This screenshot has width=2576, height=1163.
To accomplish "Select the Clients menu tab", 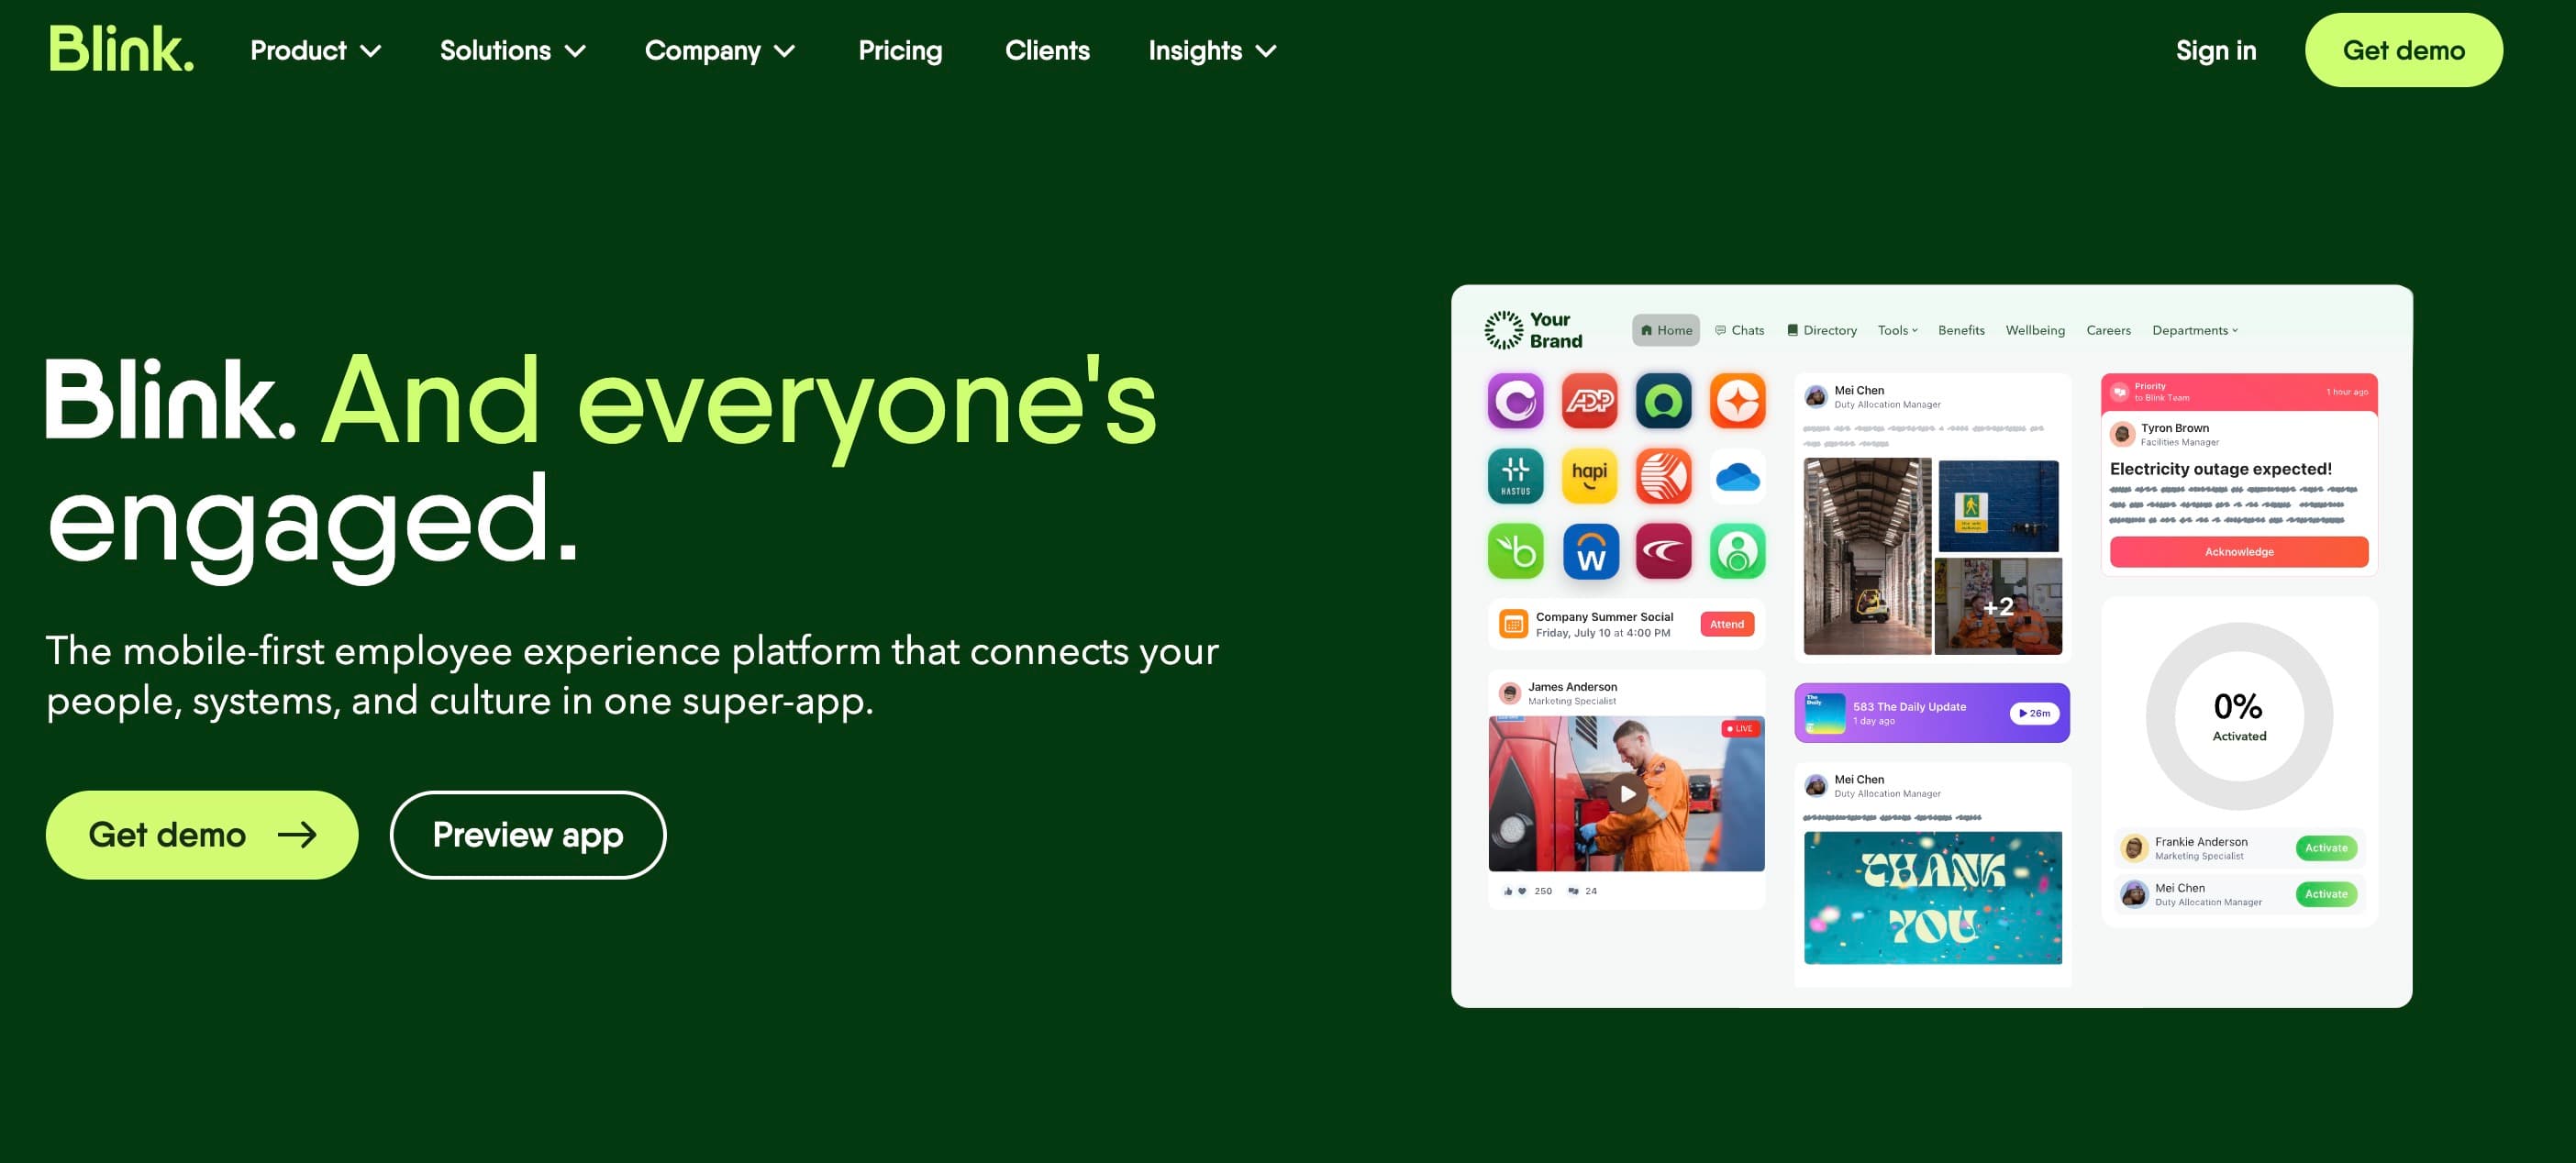I will tap(1047, 50).
